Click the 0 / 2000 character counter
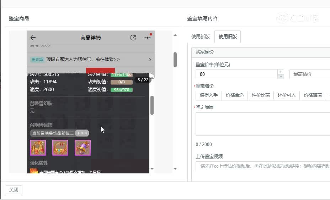The width and height of the screenshot is (330, 200). 204,145
